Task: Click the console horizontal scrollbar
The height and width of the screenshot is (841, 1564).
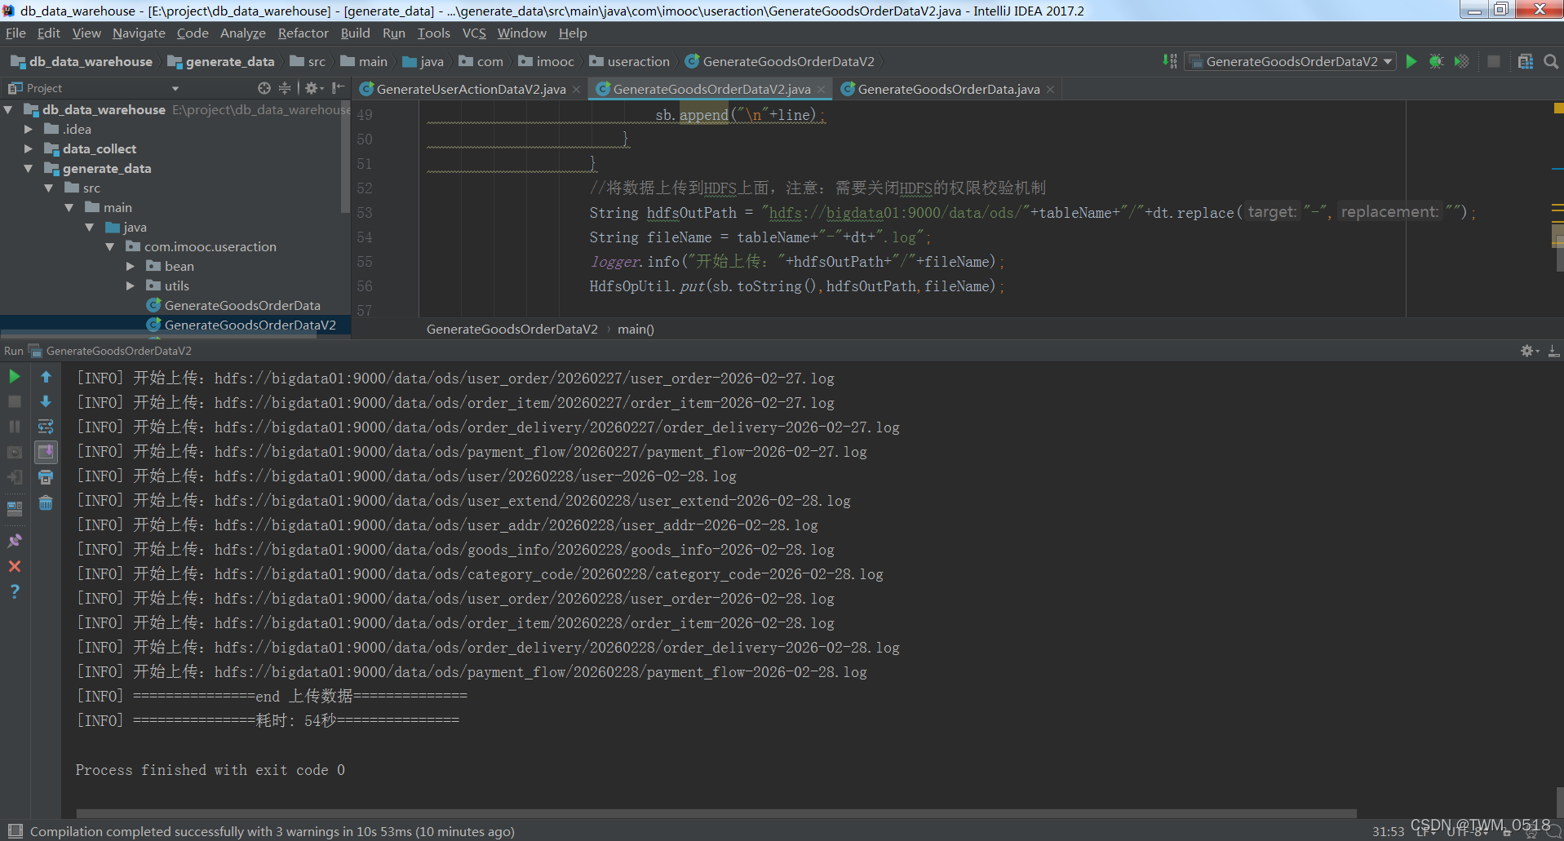Action: [x=716, y=813]
